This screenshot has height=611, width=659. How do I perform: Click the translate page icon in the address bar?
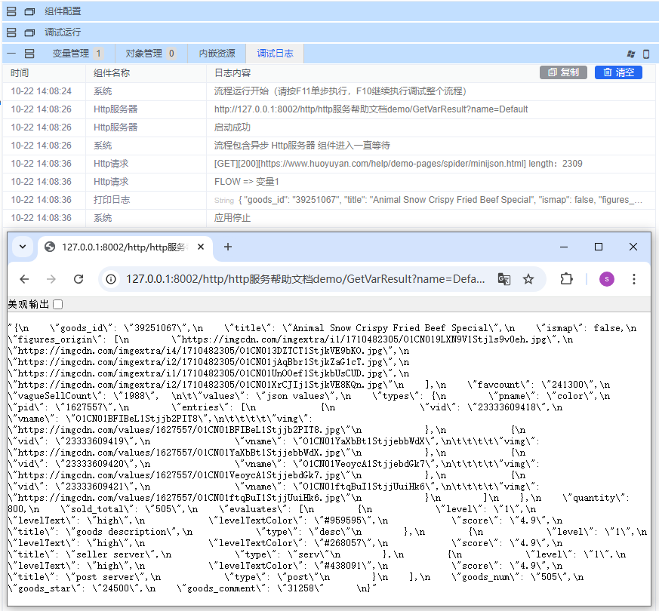click(504, 279)
